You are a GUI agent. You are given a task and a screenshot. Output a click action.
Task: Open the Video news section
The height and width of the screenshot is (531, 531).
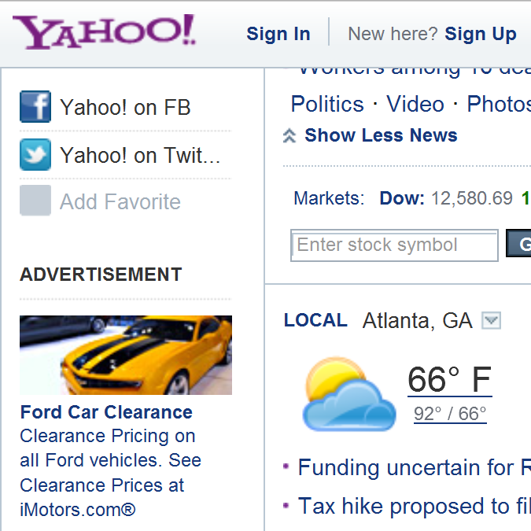tap(415, 104)
